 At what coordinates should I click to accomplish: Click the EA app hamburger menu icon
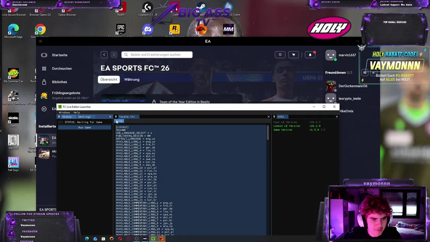coord(40,41)
